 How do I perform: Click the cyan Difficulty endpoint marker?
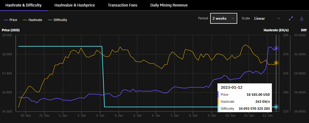coord(276,107)
